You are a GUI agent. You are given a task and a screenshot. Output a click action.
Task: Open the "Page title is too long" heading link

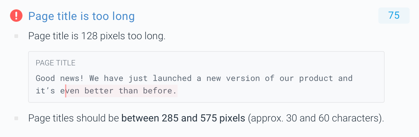tap(81, 16)
